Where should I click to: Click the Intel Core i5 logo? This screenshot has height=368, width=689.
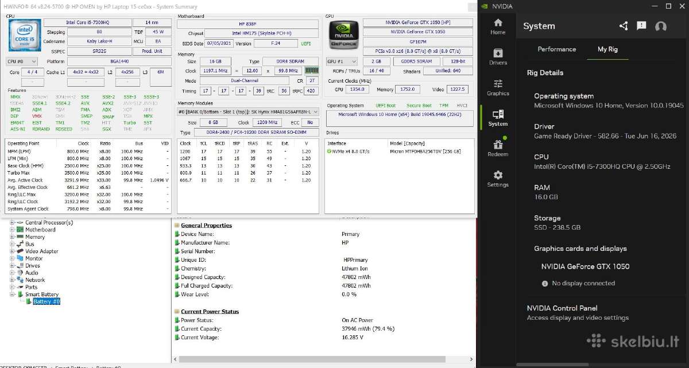25,35
